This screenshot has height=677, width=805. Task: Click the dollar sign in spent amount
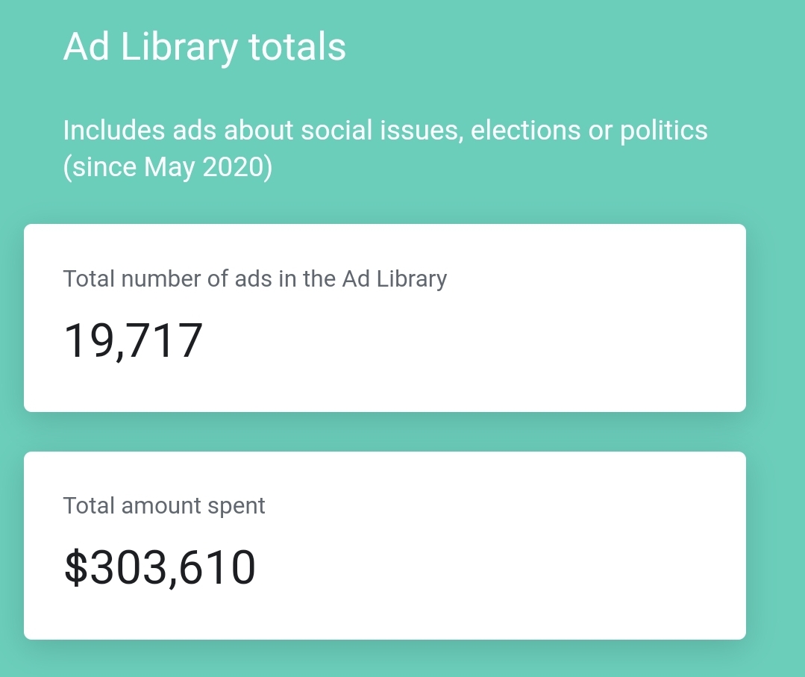tap(76, 567)
